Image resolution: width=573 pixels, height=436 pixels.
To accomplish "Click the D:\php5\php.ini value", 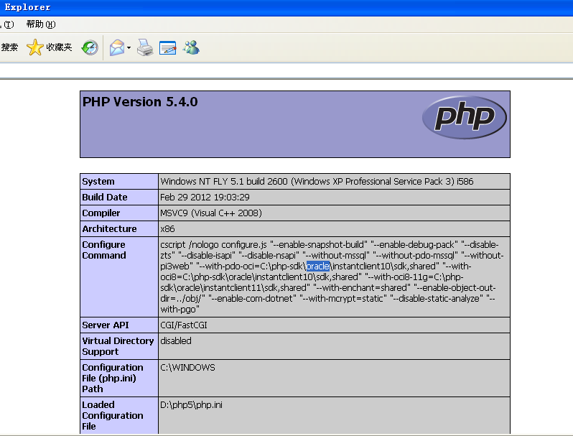I will pos(191,405).
